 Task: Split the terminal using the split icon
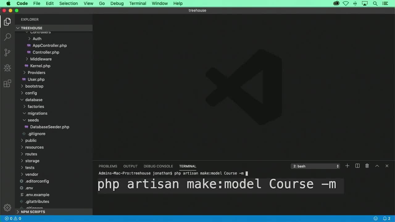click(357, 166)
